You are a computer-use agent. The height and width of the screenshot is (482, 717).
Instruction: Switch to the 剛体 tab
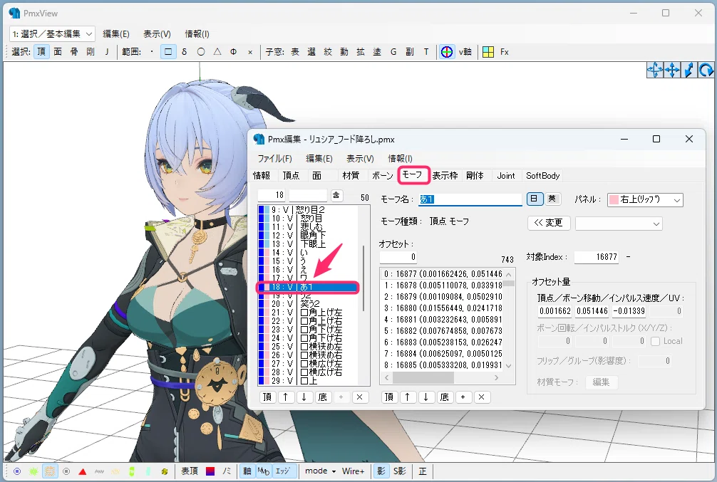point(475,175)
